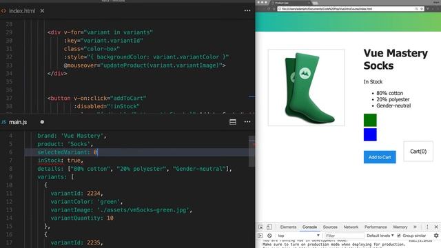Select the green color swatch

click(370, 120)
